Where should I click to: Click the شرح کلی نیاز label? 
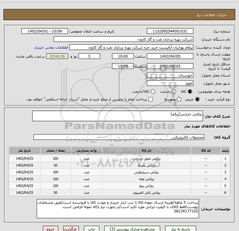pyautogui.click(x=217, y=116)
